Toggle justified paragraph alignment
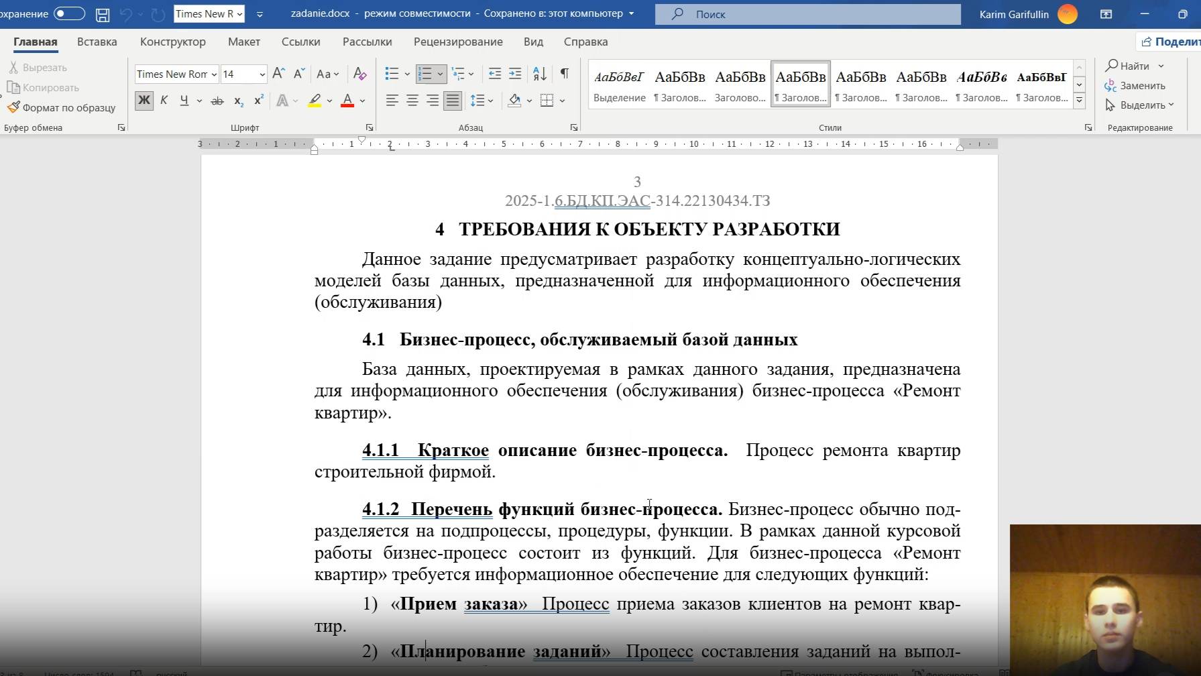The image size is (1201, 676). [453, 101]
